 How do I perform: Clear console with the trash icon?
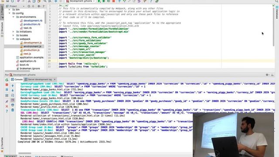click(x=13, y=110)
